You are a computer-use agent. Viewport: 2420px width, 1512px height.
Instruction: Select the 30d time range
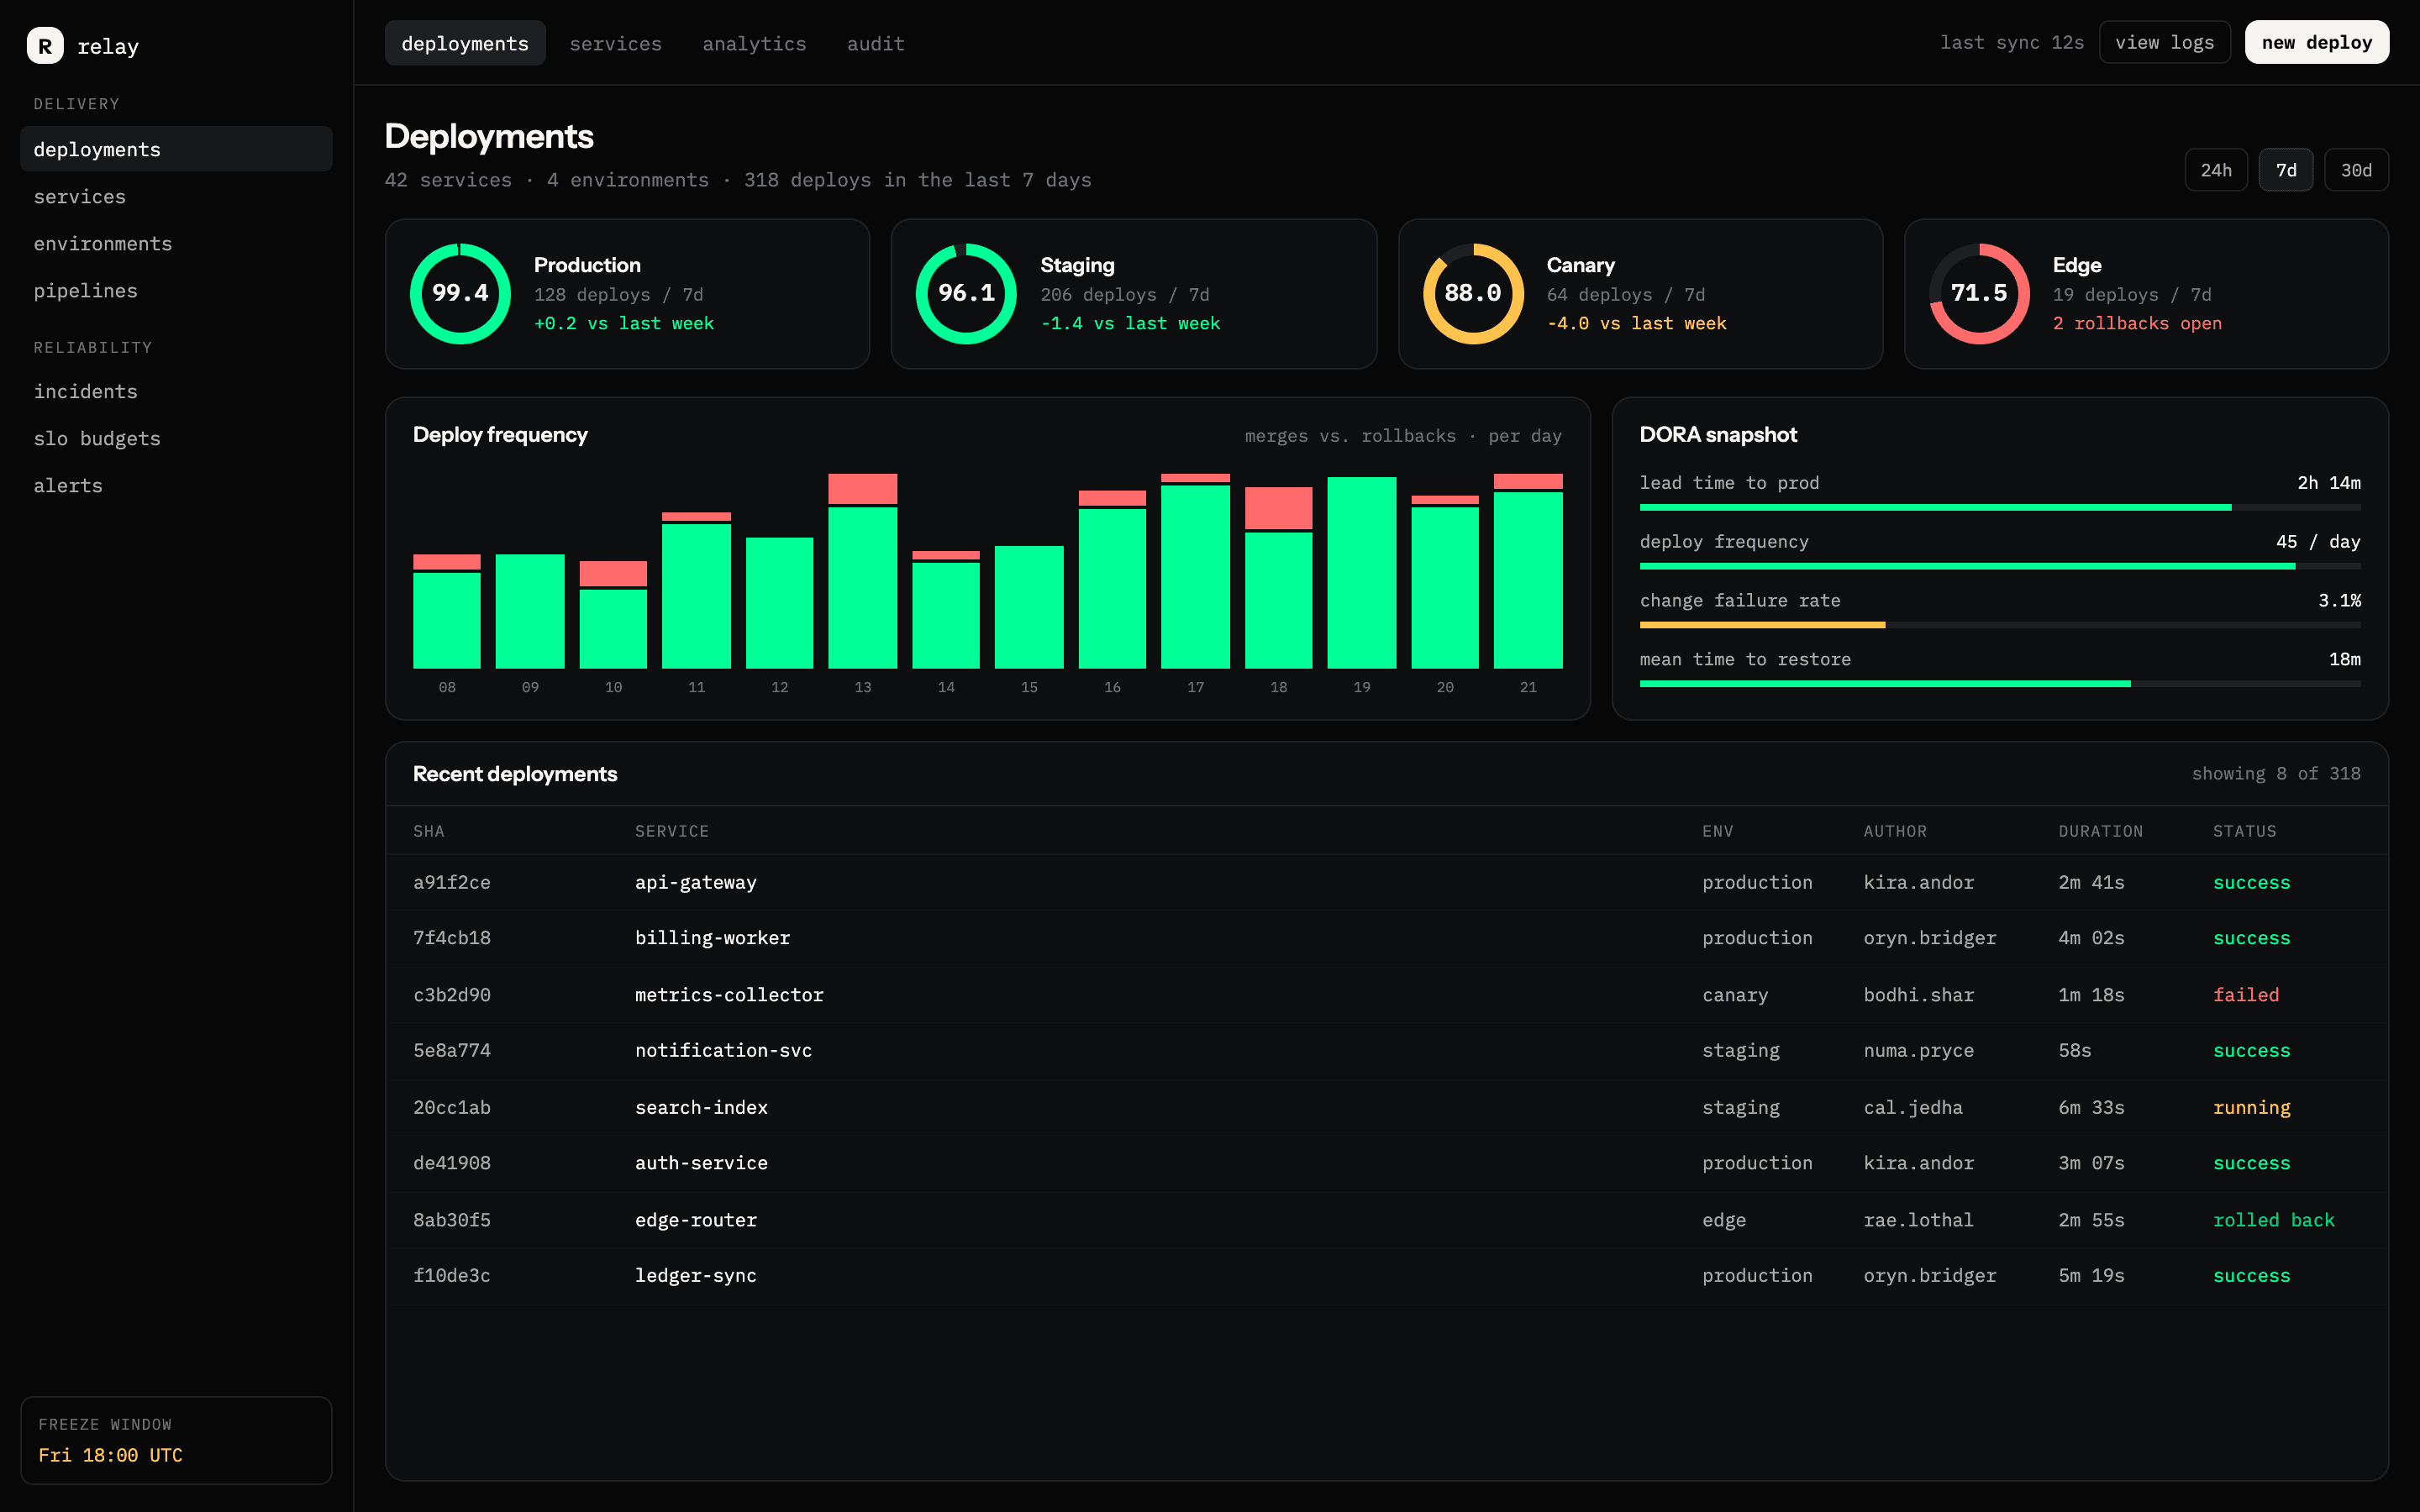click(x=2356, y=170)
